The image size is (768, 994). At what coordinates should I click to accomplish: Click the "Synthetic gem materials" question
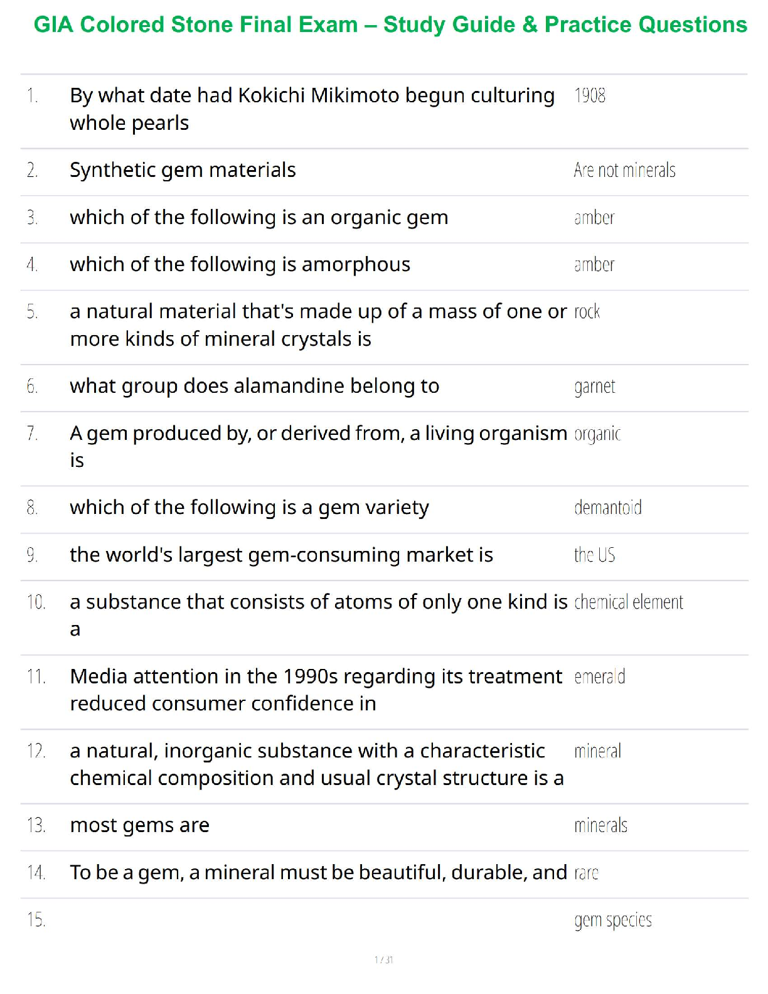click(x=183, y=170)
